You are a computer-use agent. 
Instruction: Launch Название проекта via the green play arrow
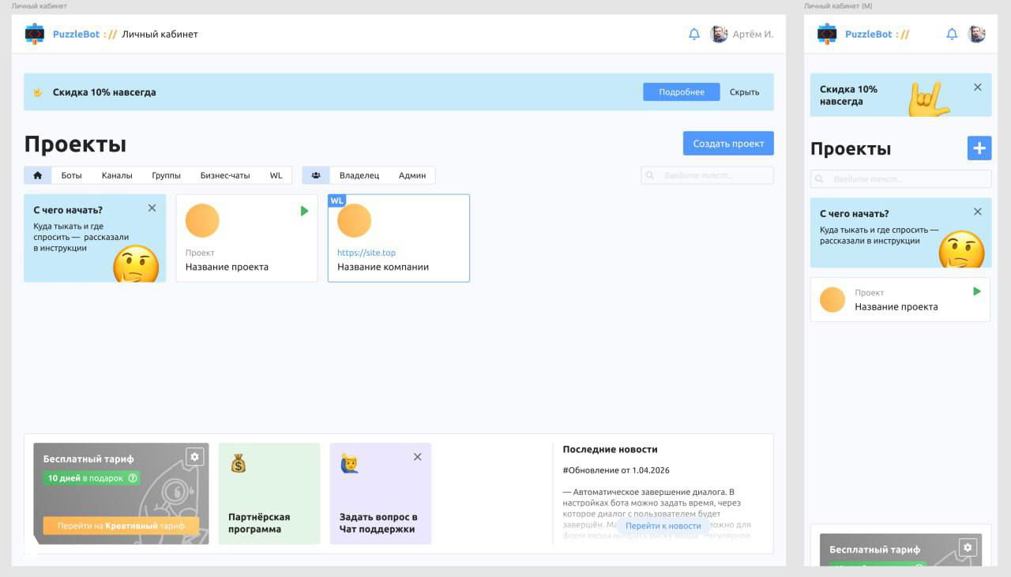[304, 210]
